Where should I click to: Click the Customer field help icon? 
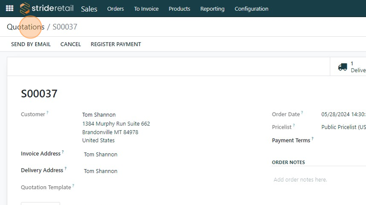pyautogui.click(x=47, y=113)
